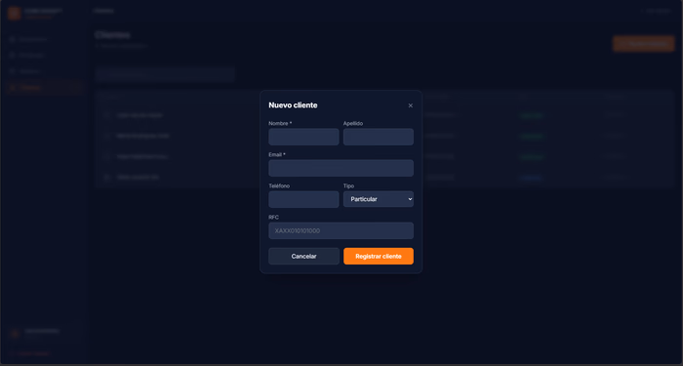Open the Tipo dropdown showing Particular
The image size is (683, 366).
coord(379,199)
